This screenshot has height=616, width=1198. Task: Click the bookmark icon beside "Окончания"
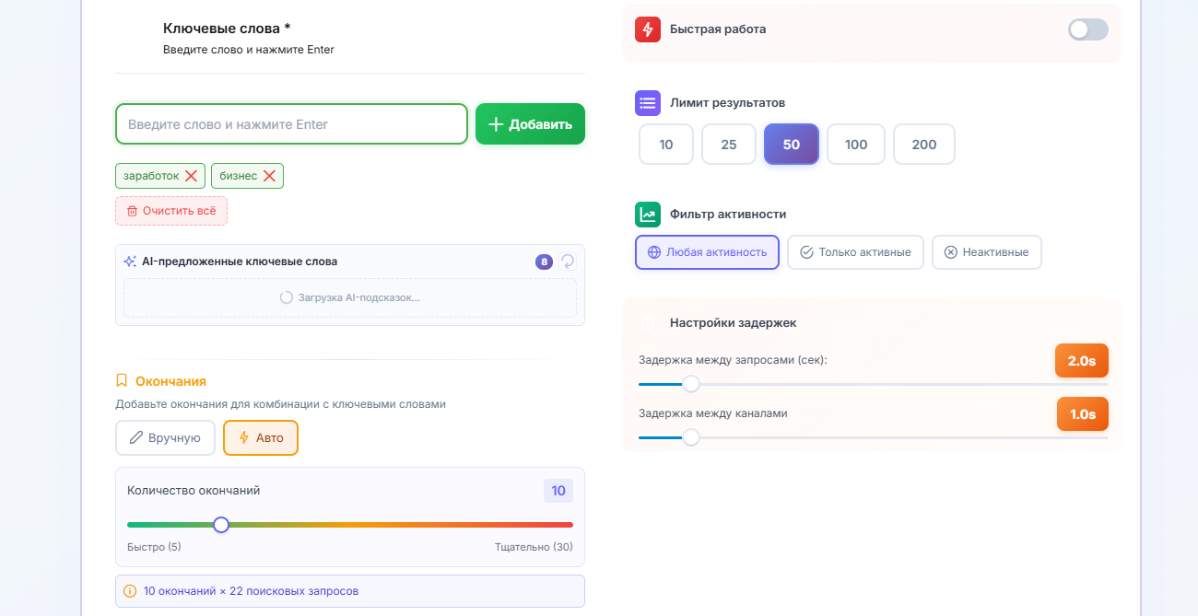click(122, 381)
